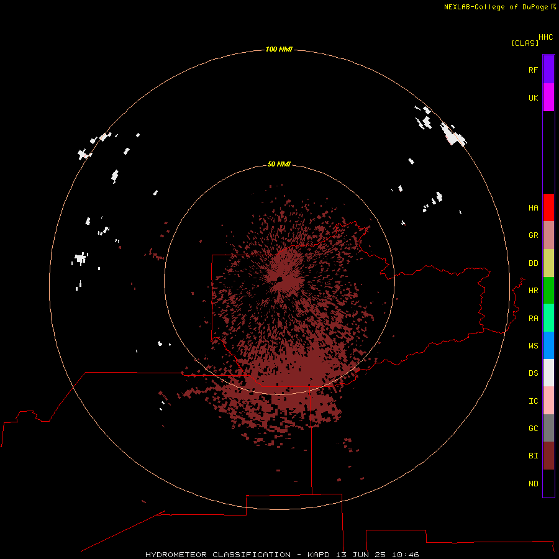Click the RA light green legend swatch

[x=548, y=318]
